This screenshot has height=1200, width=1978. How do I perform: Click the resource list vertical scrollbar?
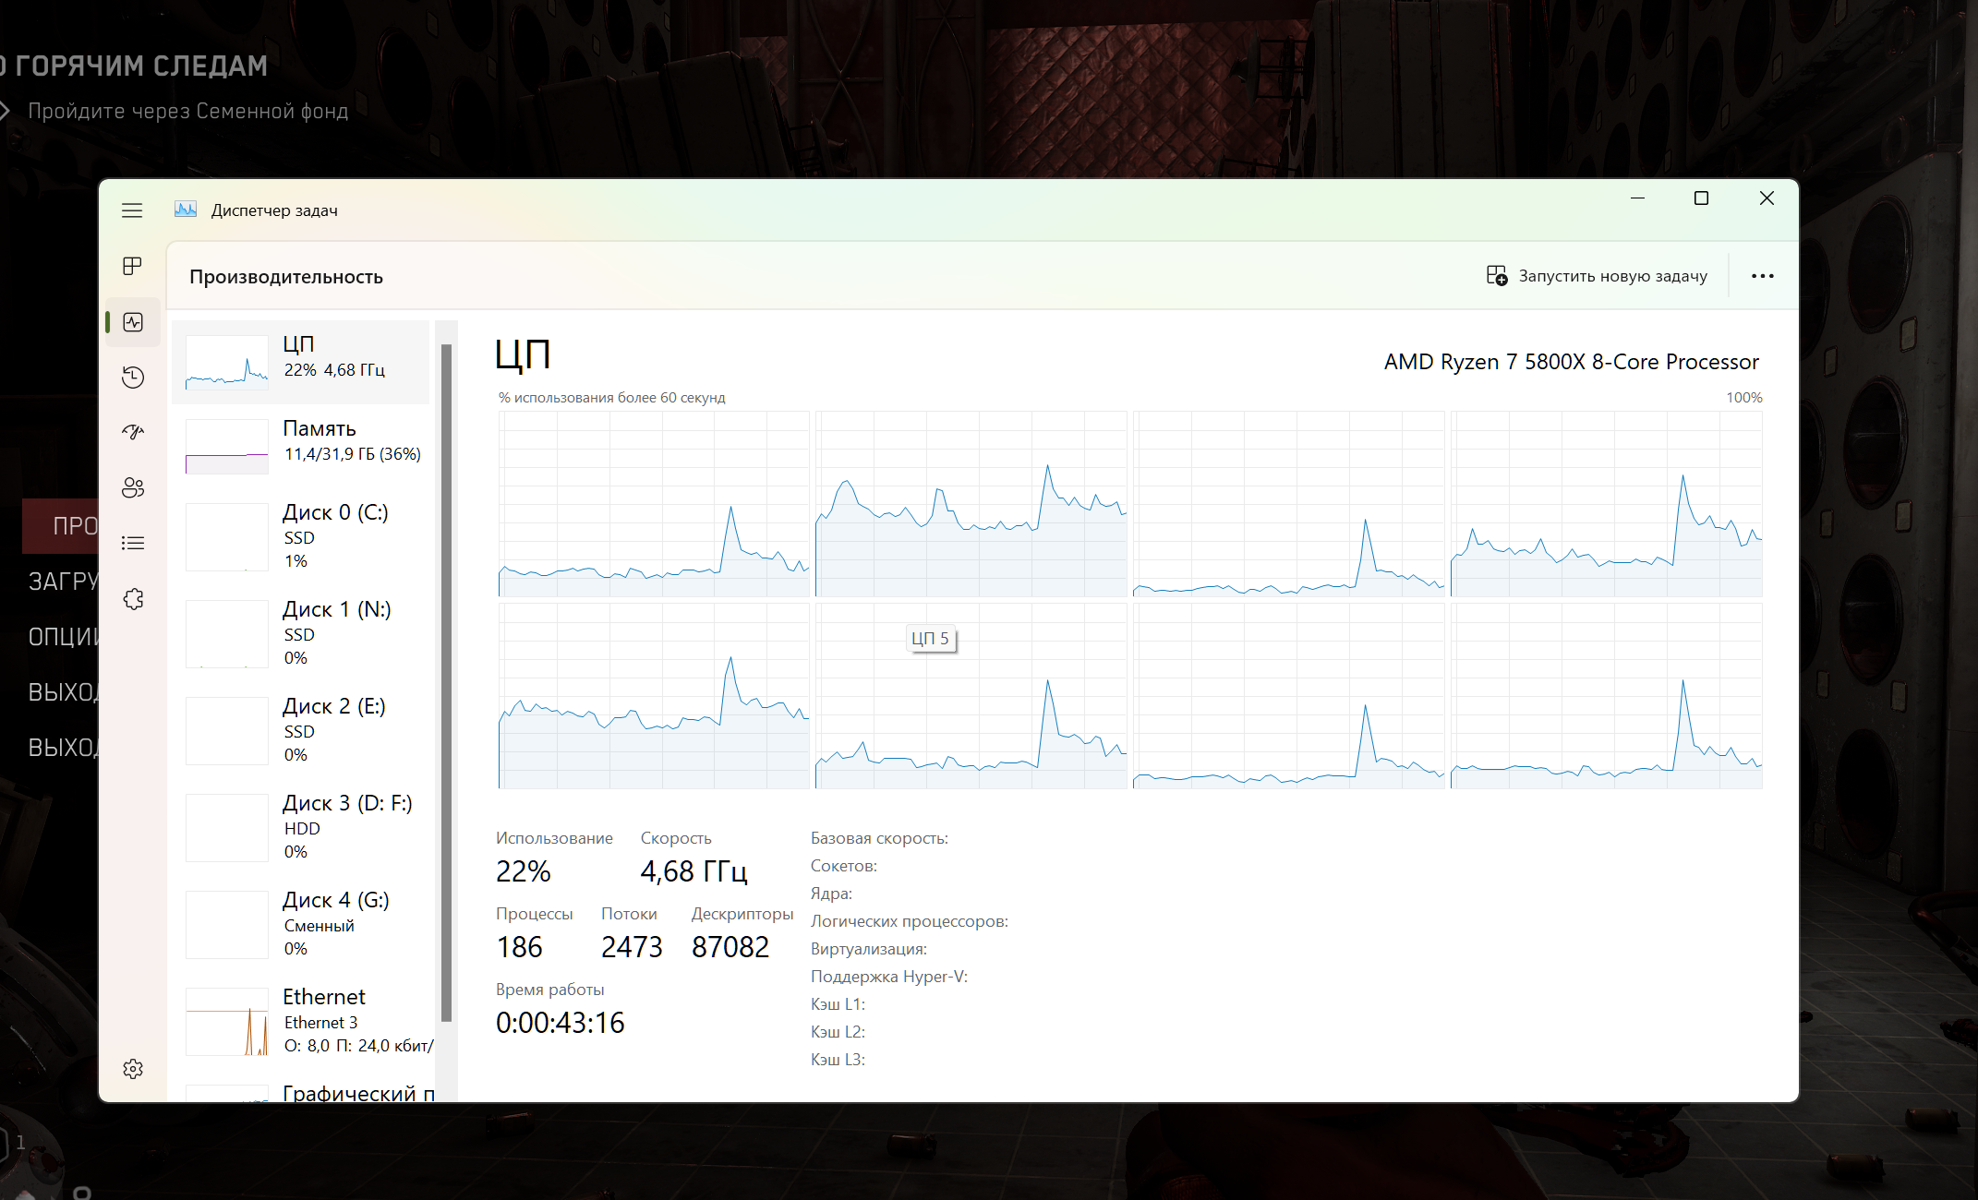(446, 683)
